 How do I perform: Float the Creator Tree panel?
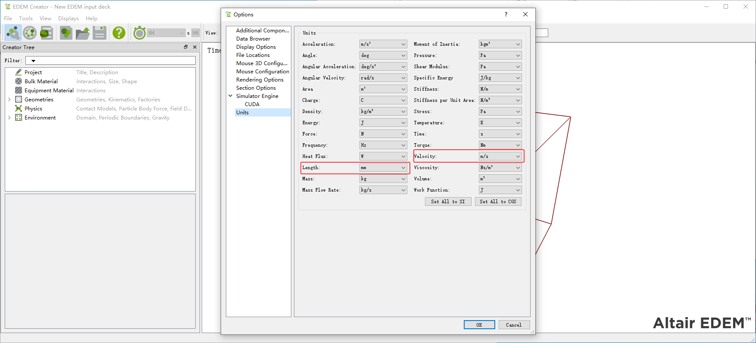(186, 47)
